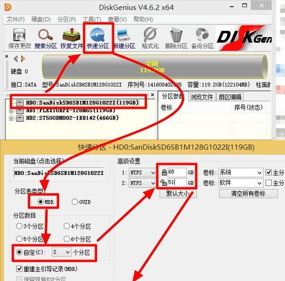The image size is (285, 281).
Task: Switch to the 浏览文件 tab
Action: click(201, 97)
